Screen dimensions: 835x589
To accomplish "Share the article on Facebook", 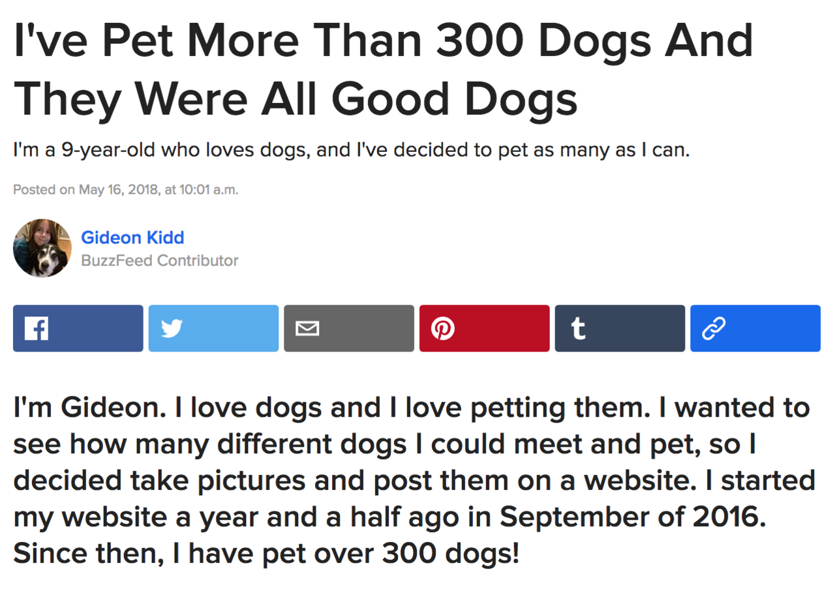I will click(x=78, y=328).
